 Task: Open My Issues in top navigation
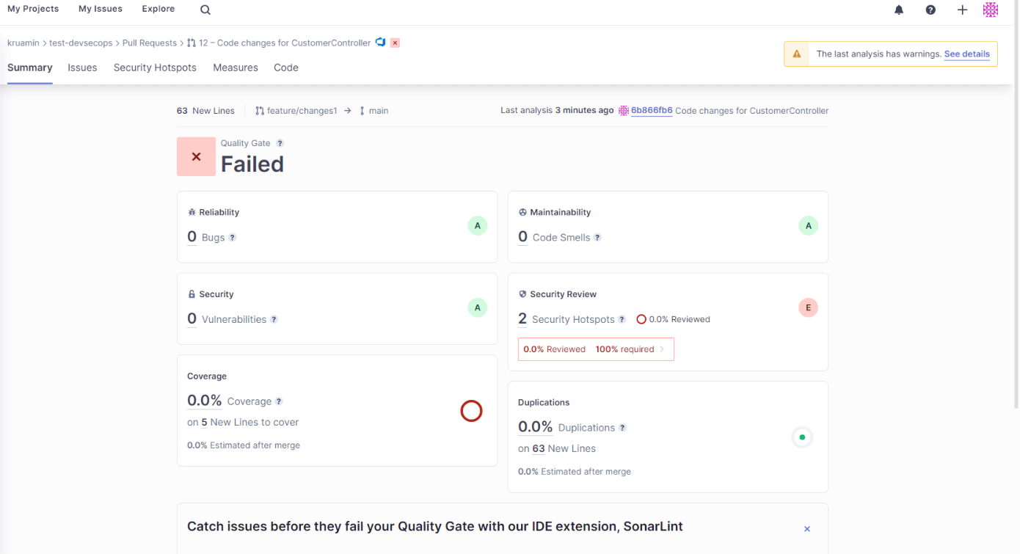click(101, 9)
